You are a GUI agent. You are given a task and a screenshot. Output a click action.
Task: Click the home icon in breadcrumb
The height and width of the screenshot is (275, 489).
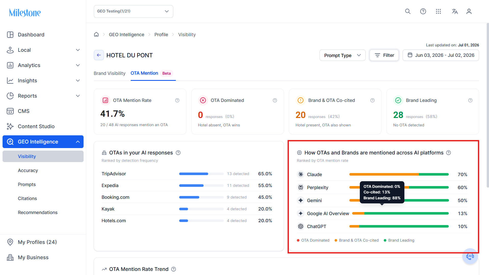(x=96, y=34)
